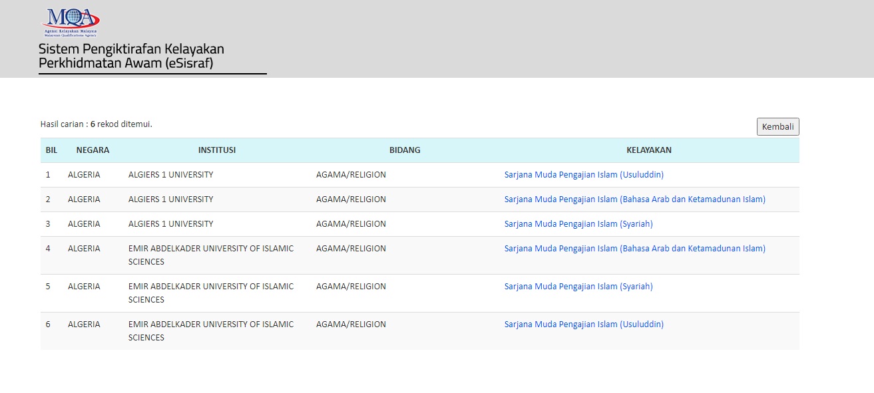Click the row number 5 cell
The width and height of the screenshot is (874, 393).
(x=48, y=287)
